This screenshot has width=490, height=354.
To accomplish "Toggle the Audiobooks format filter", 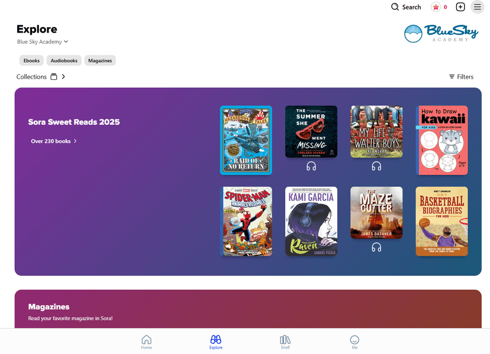I will [64, 60].
